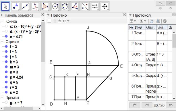The height and width of the screenshot is (111, 176).
Task: Toggle visibility of conic d
Action: coord(6,31)
